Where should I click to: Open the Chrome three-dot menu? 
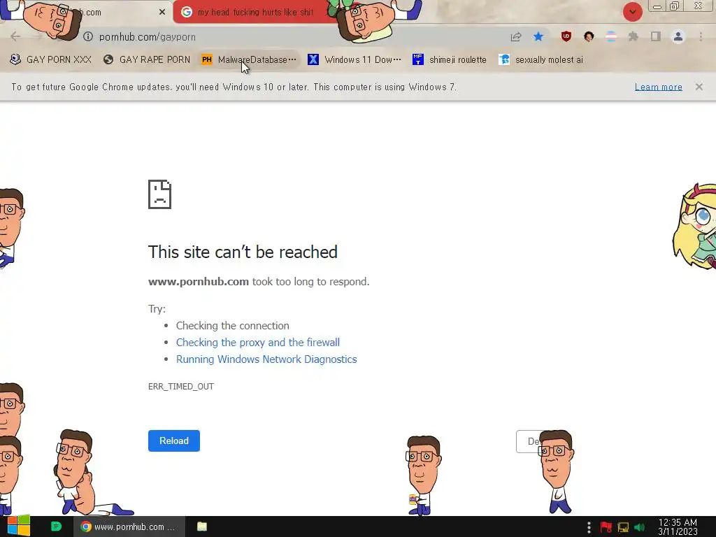tap(701, 36)
